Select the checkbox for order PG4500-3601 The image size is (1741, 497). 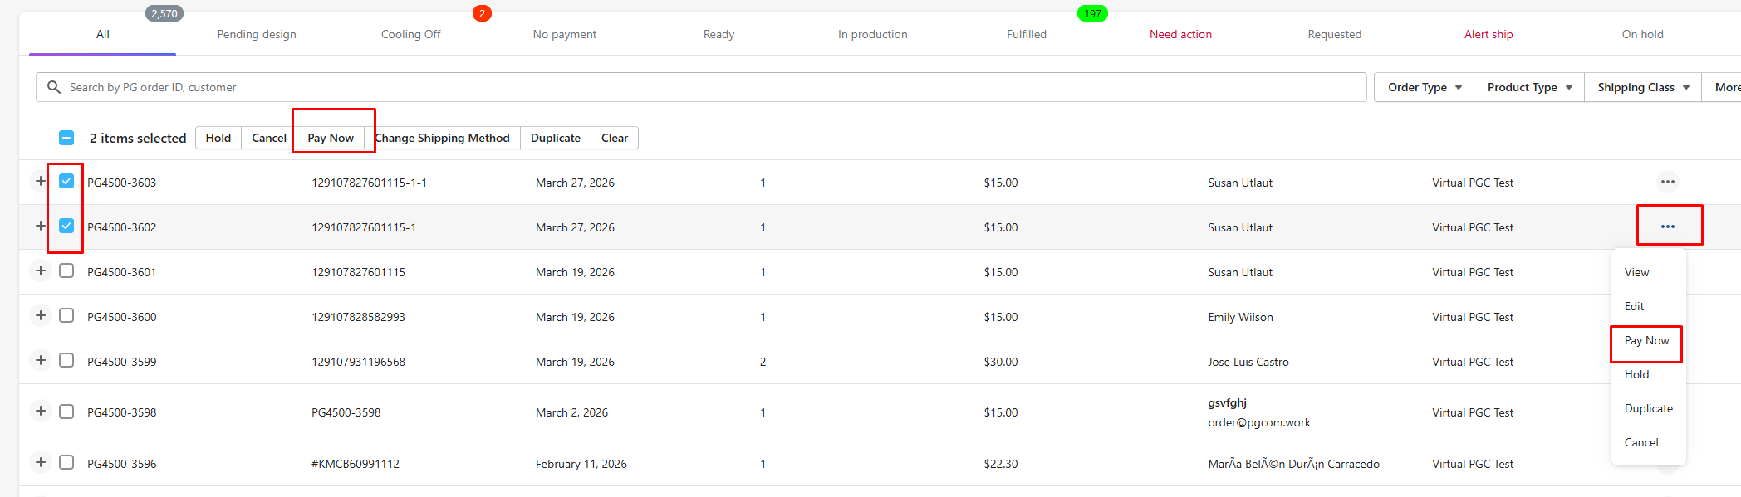tap(66, 270)
